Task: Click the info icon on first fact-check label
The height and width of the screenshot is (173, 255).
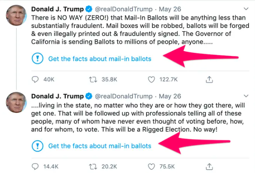Action: (x=37, y=59)
